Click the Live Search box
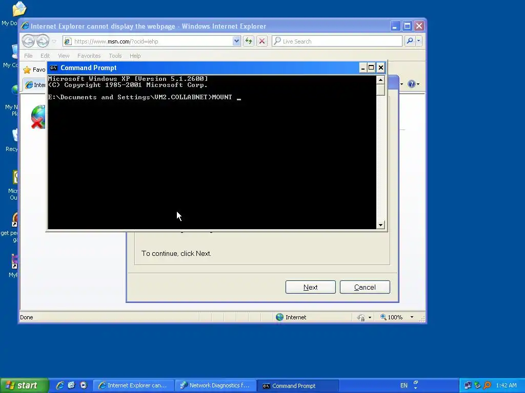The image size is (525, 393). point(337,41)
